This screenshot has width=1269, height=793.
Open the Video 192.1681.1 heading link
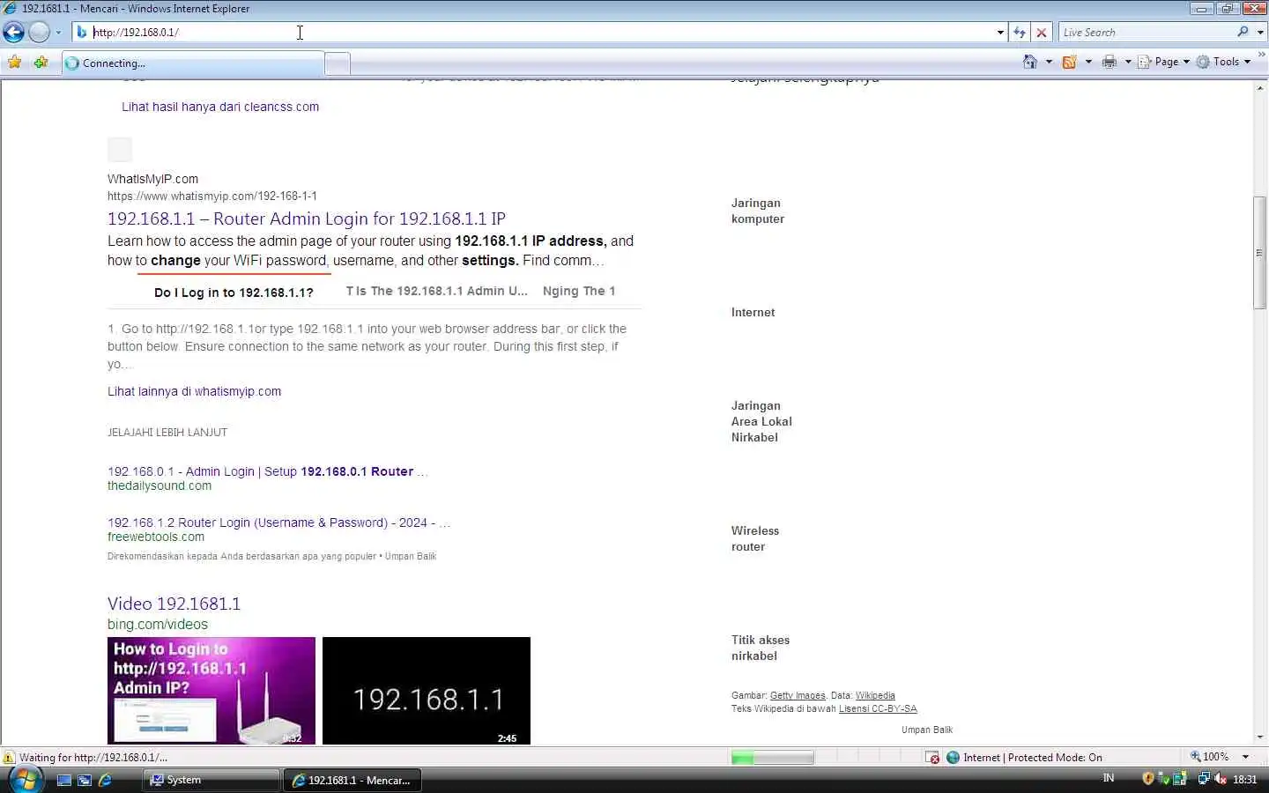point(174,604)
